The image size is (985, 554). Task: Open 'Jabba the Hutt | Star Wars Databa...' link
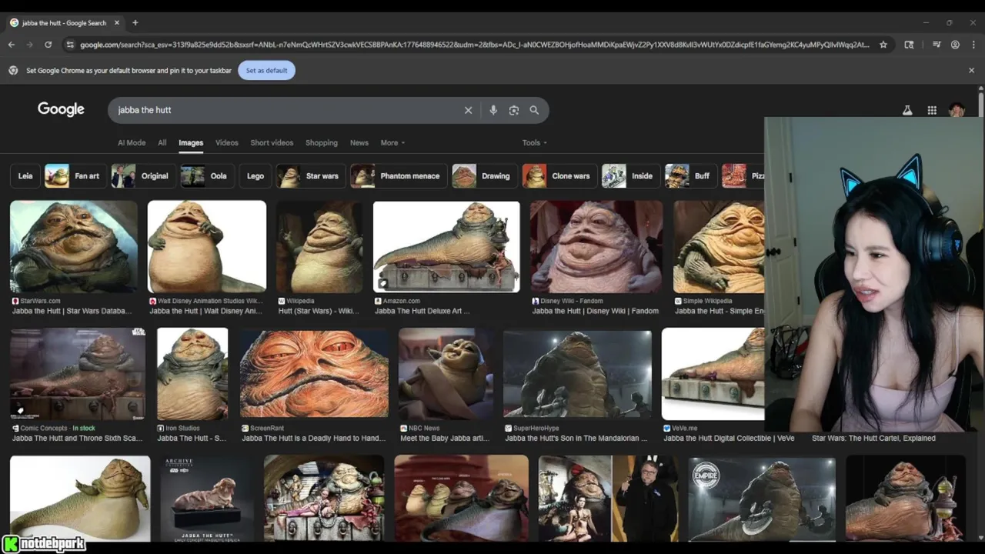(72, 311)
